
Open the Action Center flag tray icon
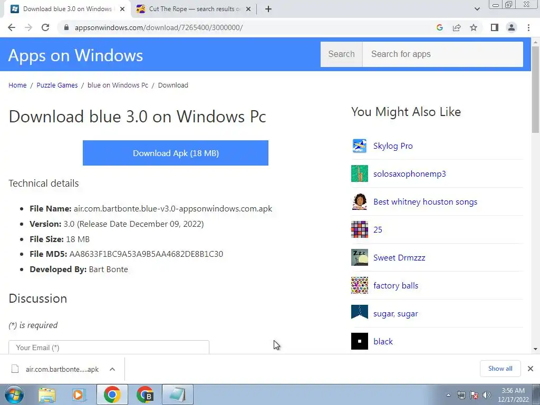point(474,395)
